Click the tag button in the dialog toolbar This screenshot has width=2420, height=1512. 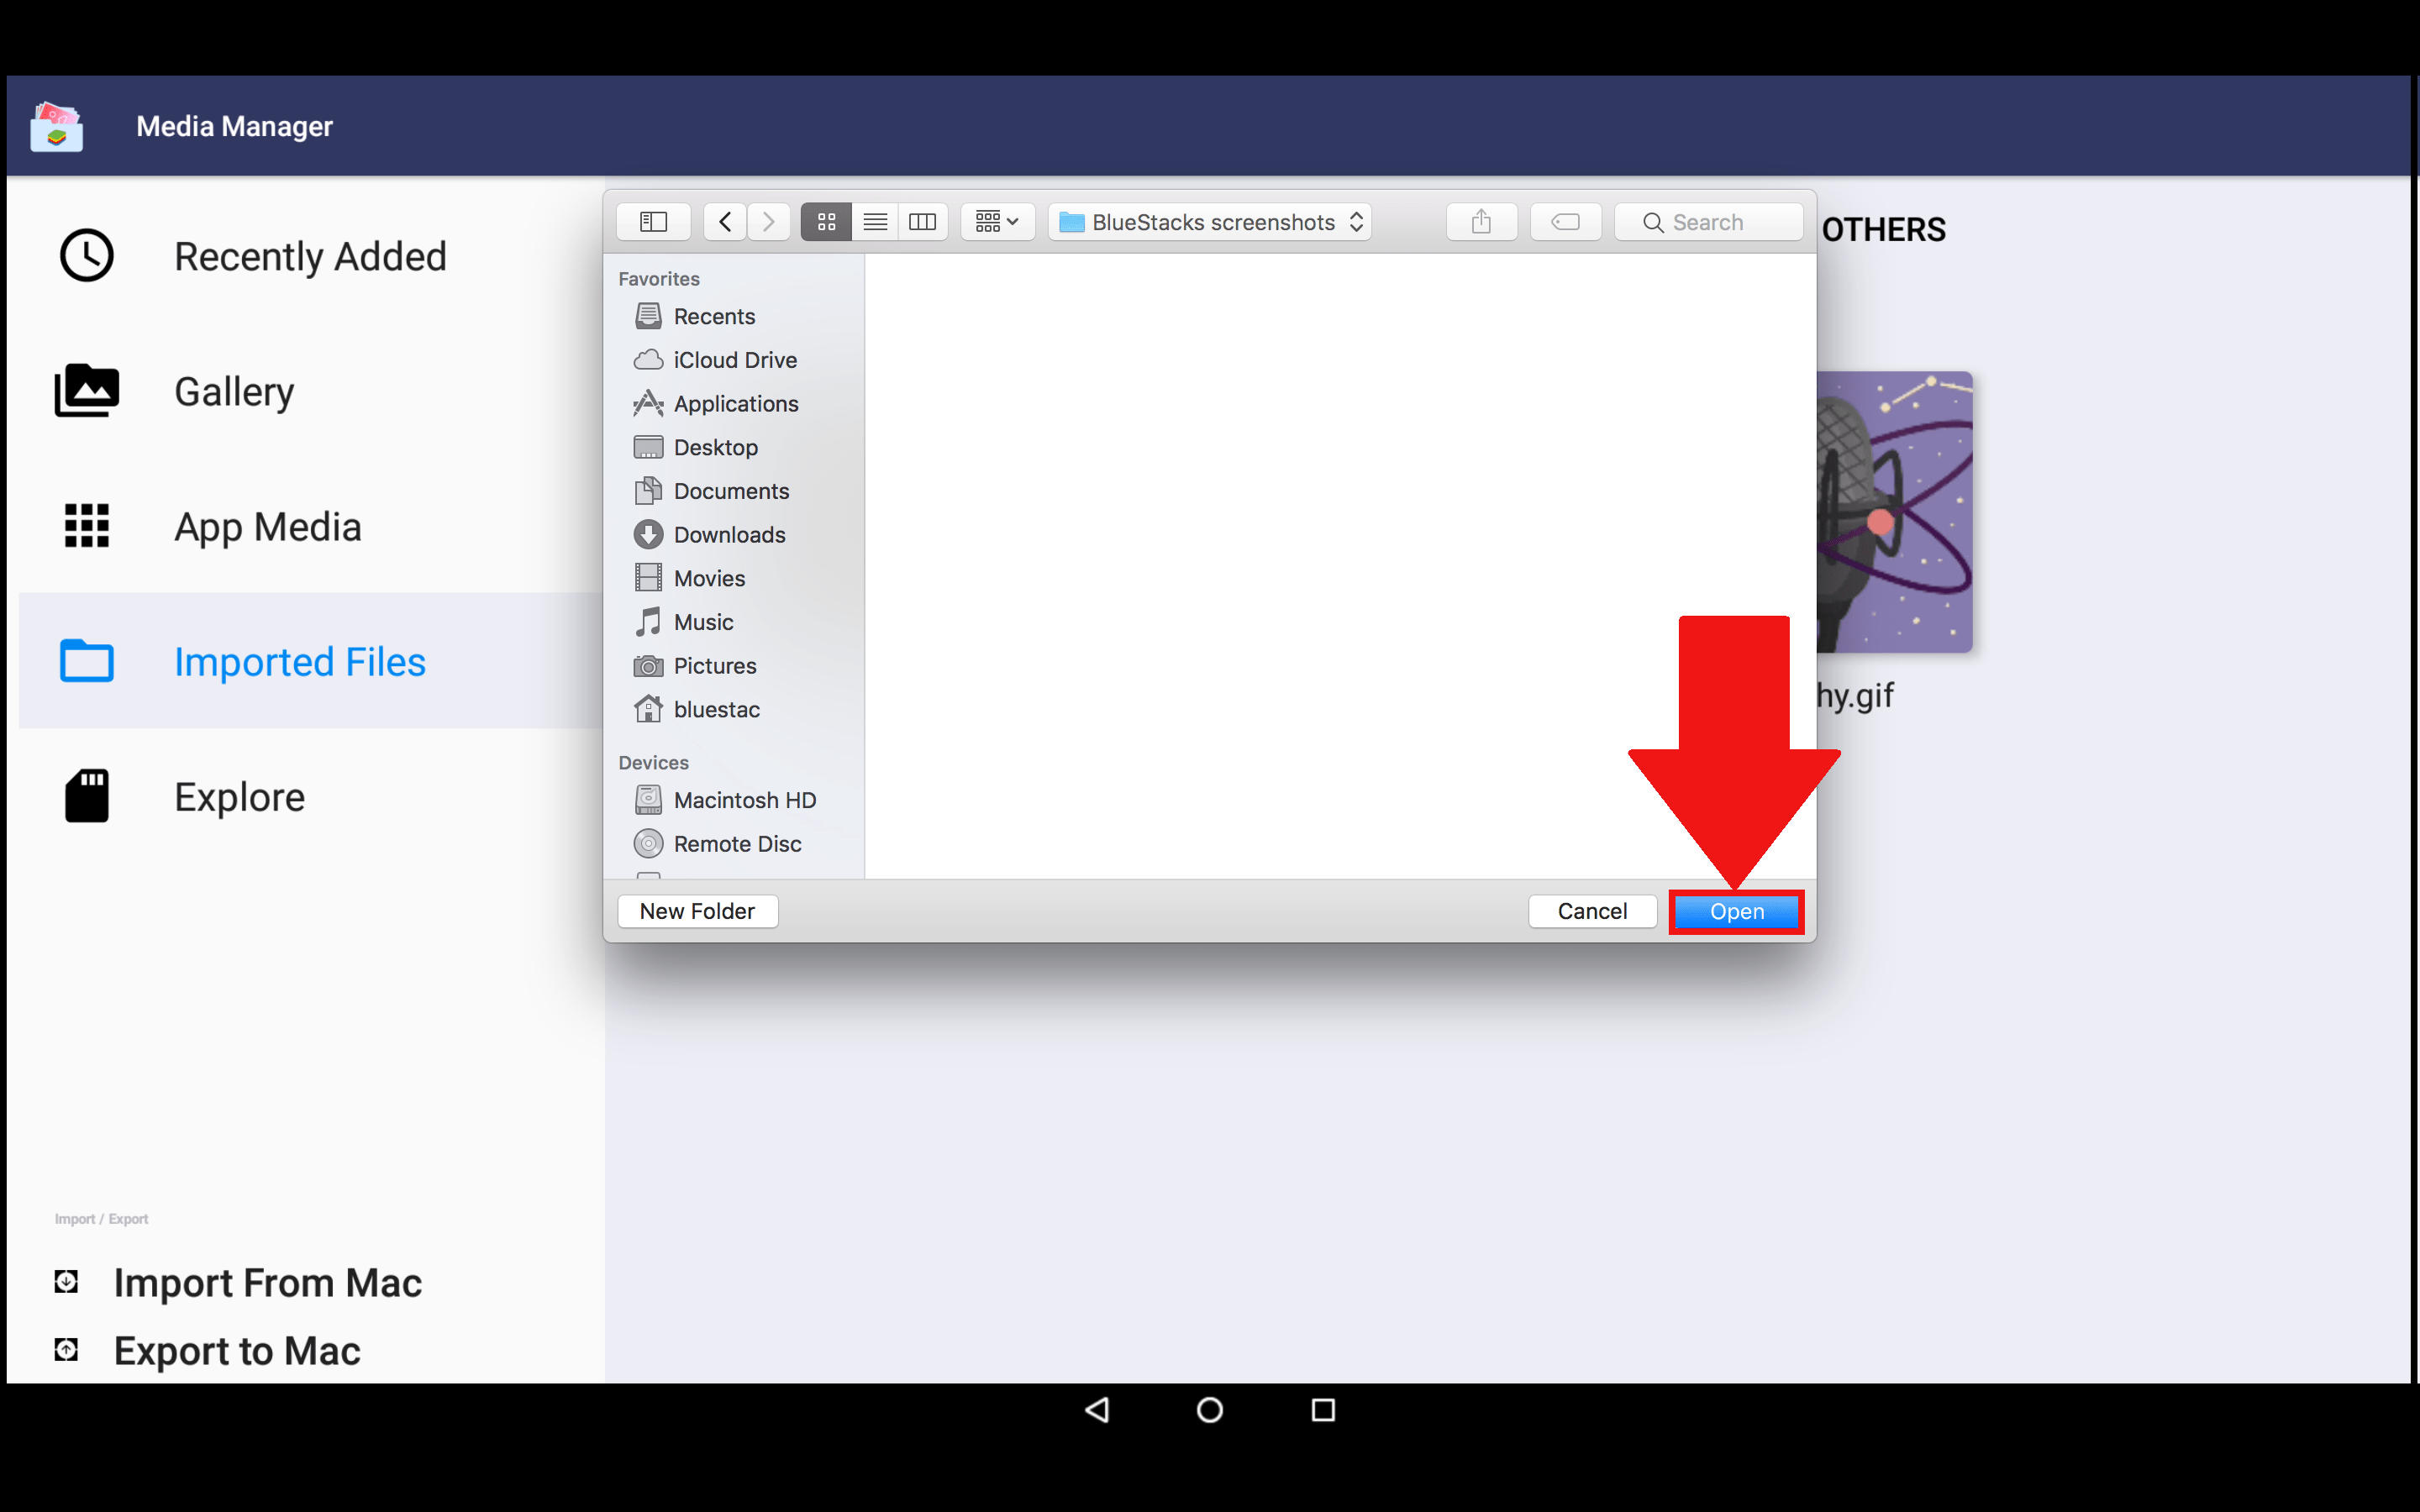1565,221
